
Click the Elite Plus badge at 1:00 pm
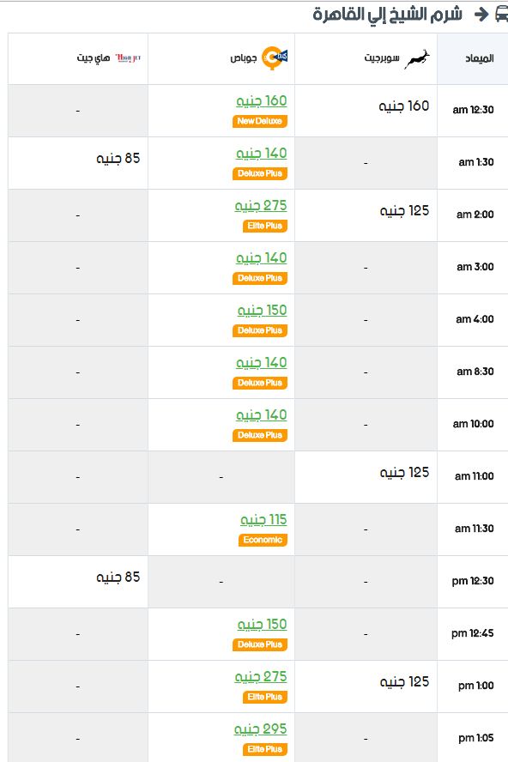point(265,697)
